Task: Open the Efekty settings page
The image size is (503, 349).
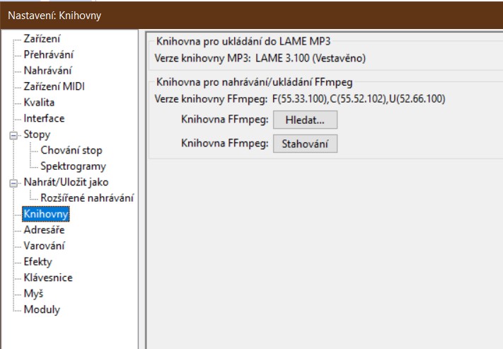Action: click(38, 262)
